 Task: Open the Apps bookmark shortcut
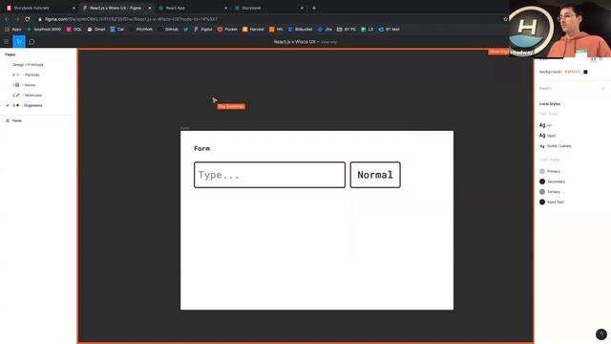[x=13, y=30]
